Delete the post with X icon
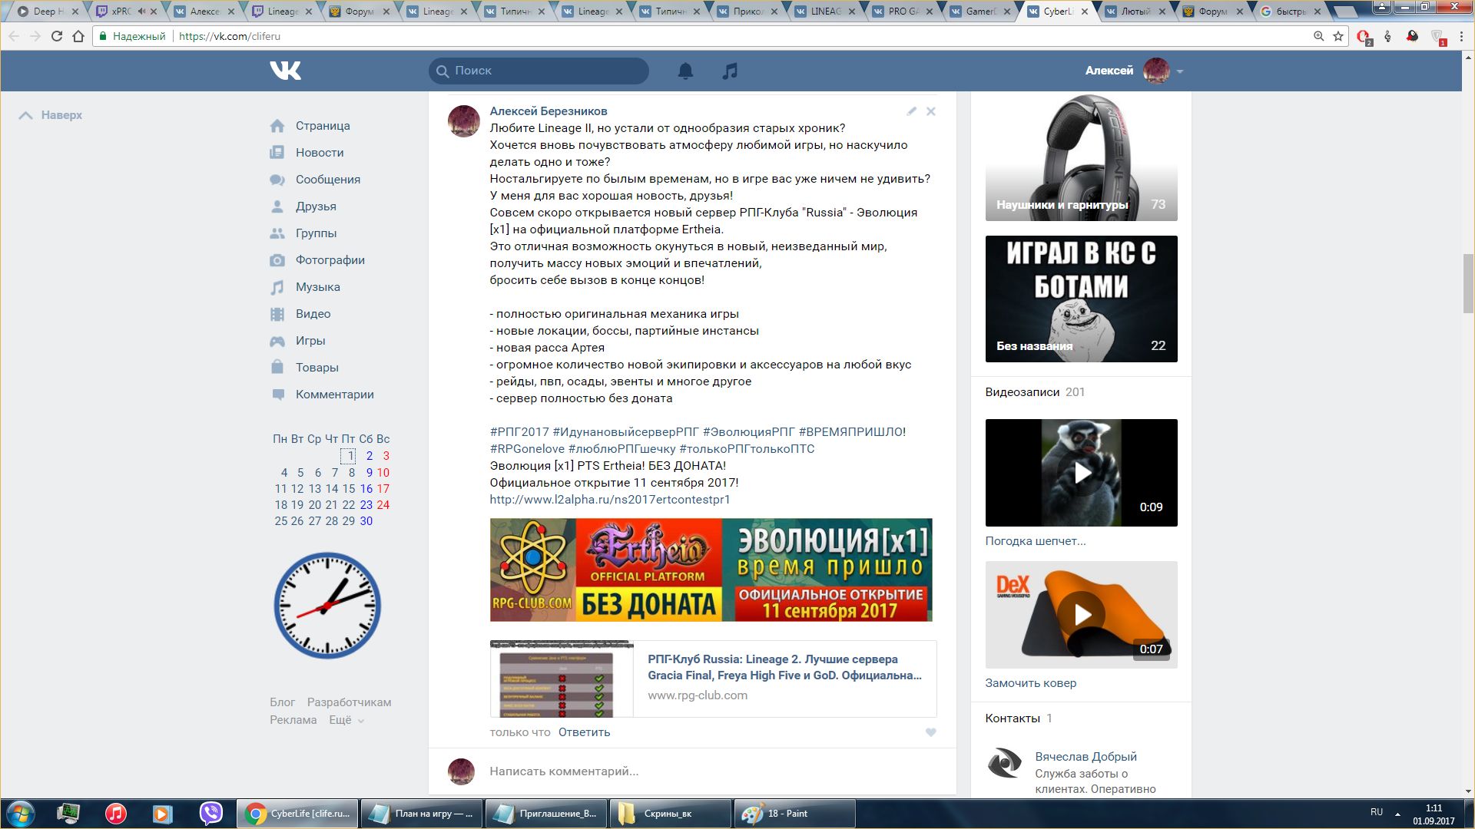The width and height of the screenshot is (1475, 829). tap(930, 111)
